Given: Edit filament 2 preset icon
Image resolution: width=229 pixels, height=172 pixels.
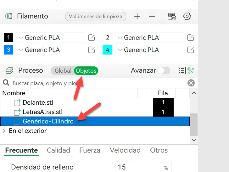Looking at the screenshot, I should pos(191,38).
